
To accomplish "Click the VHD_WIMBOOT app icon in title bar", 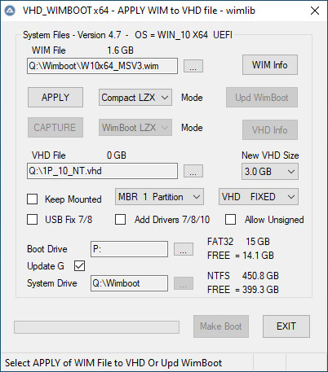I will coord(10,11).
